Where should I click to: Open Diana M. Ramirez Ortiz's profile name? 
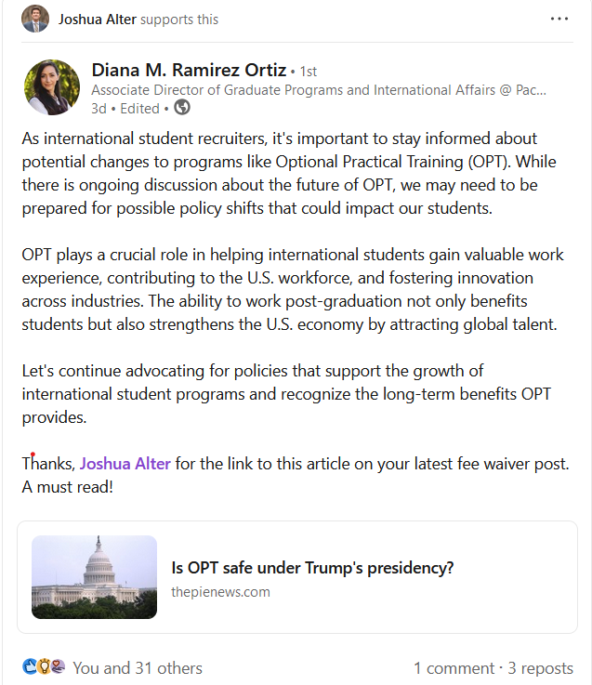[189, 70]
